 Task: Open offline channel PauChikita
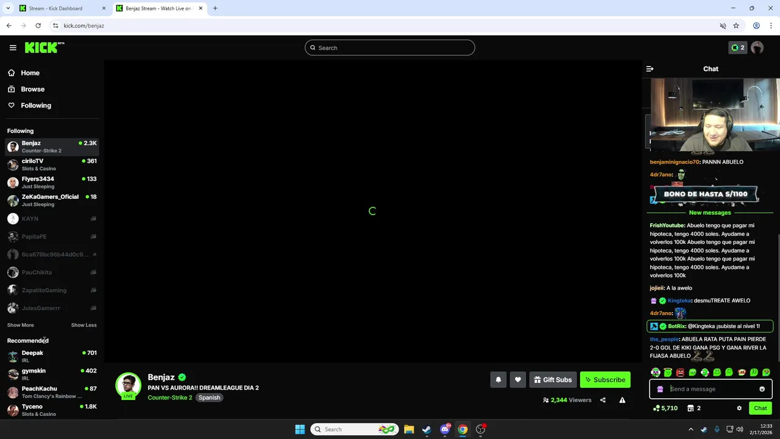52,273
